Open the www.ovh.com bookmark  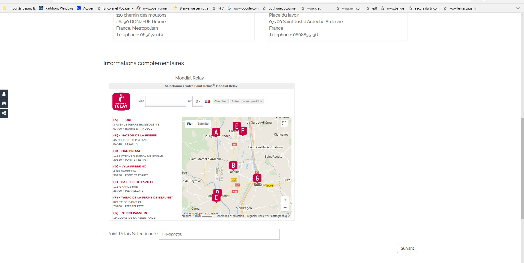[x=349, y=8]
